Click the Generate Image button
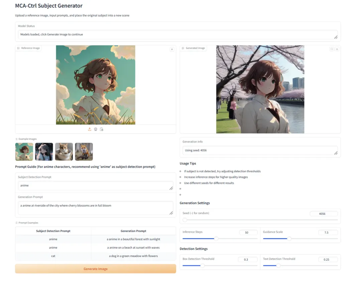Image resolution: width=361 pixels, height=282 pixels. [96, 269]
